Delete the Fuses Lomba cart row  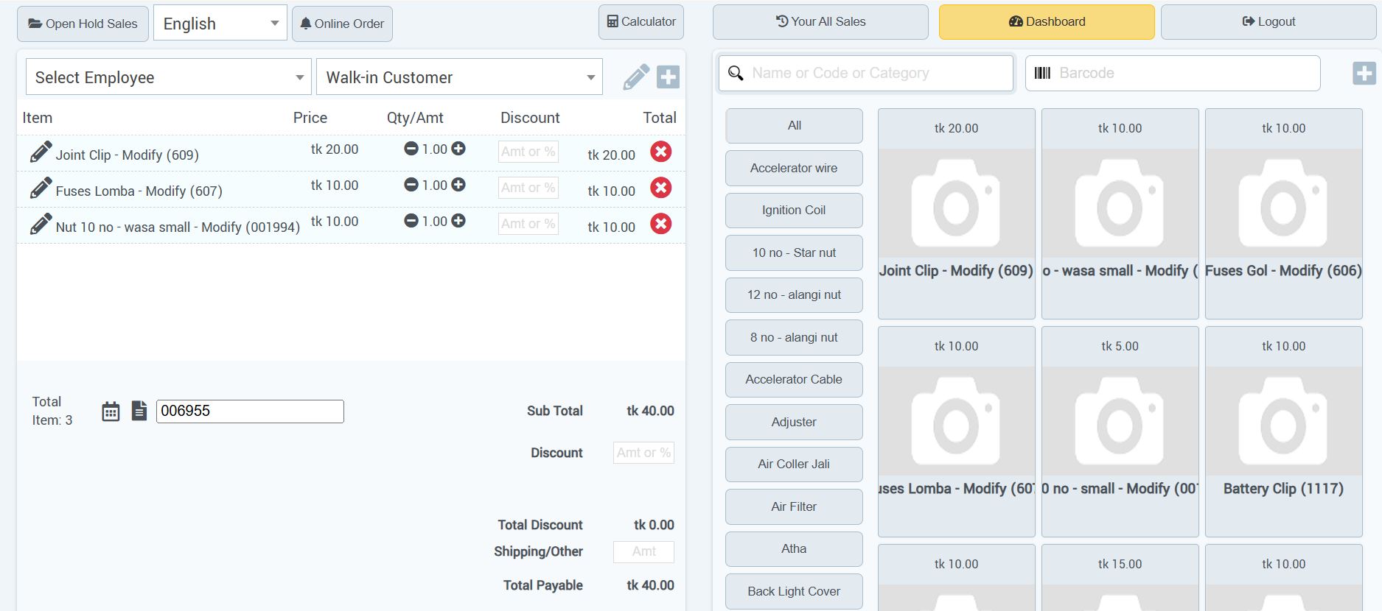click(x=660, y=188)
